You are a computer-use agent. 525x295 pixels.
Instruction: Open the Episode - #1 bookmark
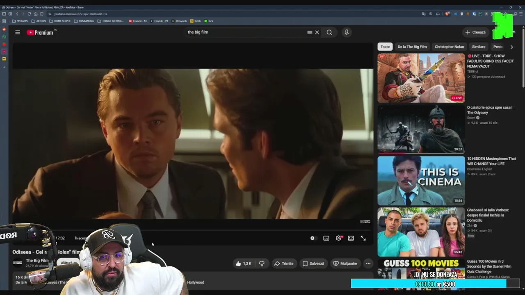coord(159,21)
